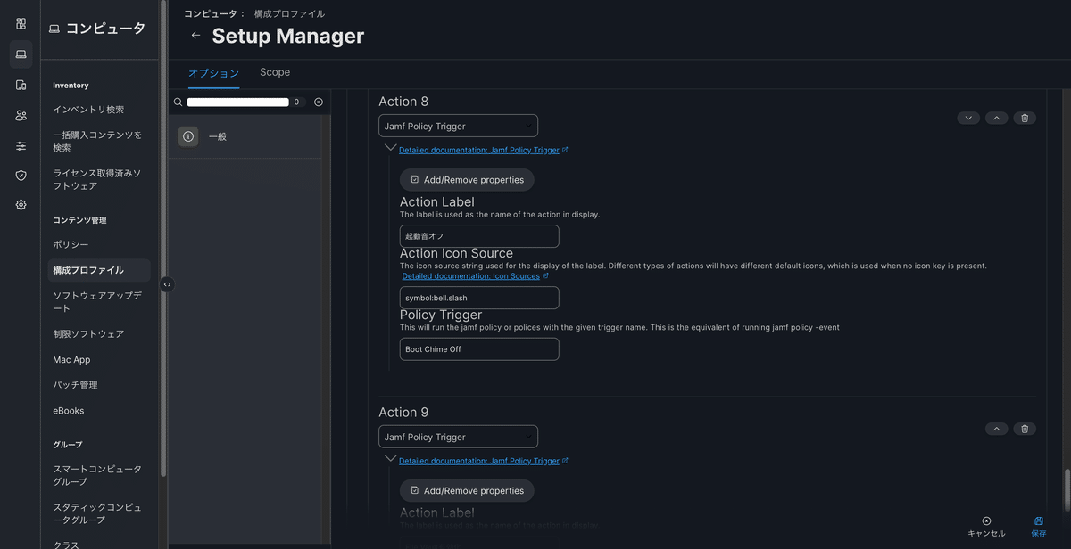Image resolution: width=1071 pixels, height=549 pixels.
Task: Click the Add/Remove properties button for Action 8
Action: click(x=466, y=179)
